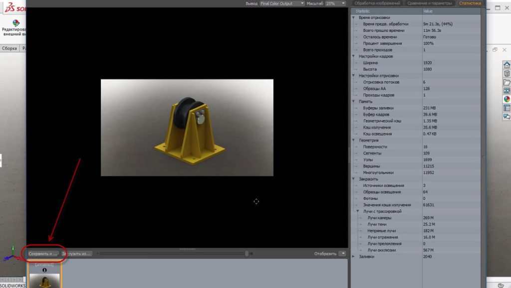Select the Лучи окклюзии row
Image resolution: width=511 pixels, height=288 pixels.
tap(416, 250)
